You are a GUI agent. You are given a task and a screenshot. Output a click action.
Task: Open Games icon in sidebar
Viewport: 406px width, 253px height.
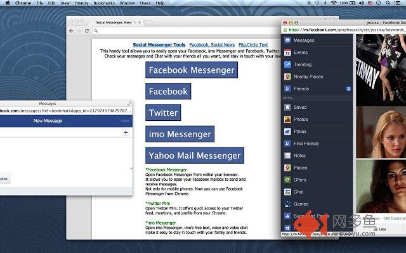click(287, 204)
